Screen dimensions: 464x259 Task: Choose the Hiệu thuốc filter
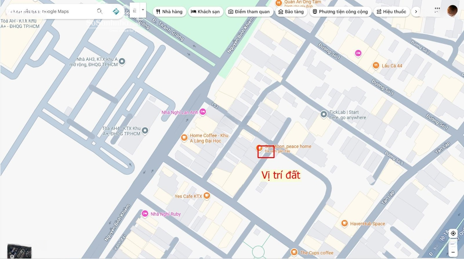coord(391,12)
